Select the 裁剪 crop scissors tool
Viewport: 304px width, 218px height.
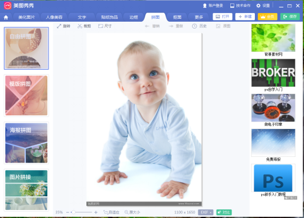coord(84,26)
